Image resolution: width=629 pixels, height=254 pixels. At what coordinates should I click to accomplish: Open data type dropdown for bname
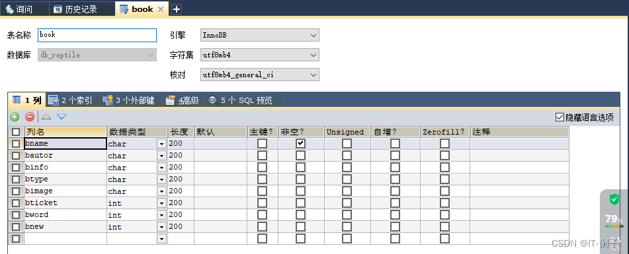pos(161,144)
